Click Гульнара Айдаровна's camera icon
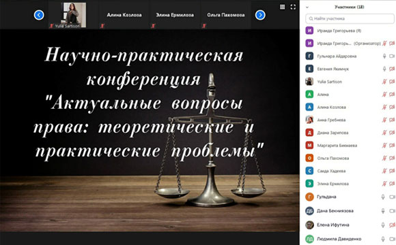 click(x=392, y=56)
